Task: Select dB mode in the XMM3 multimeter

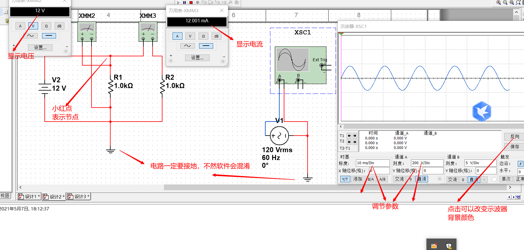Action: [216, 36]
